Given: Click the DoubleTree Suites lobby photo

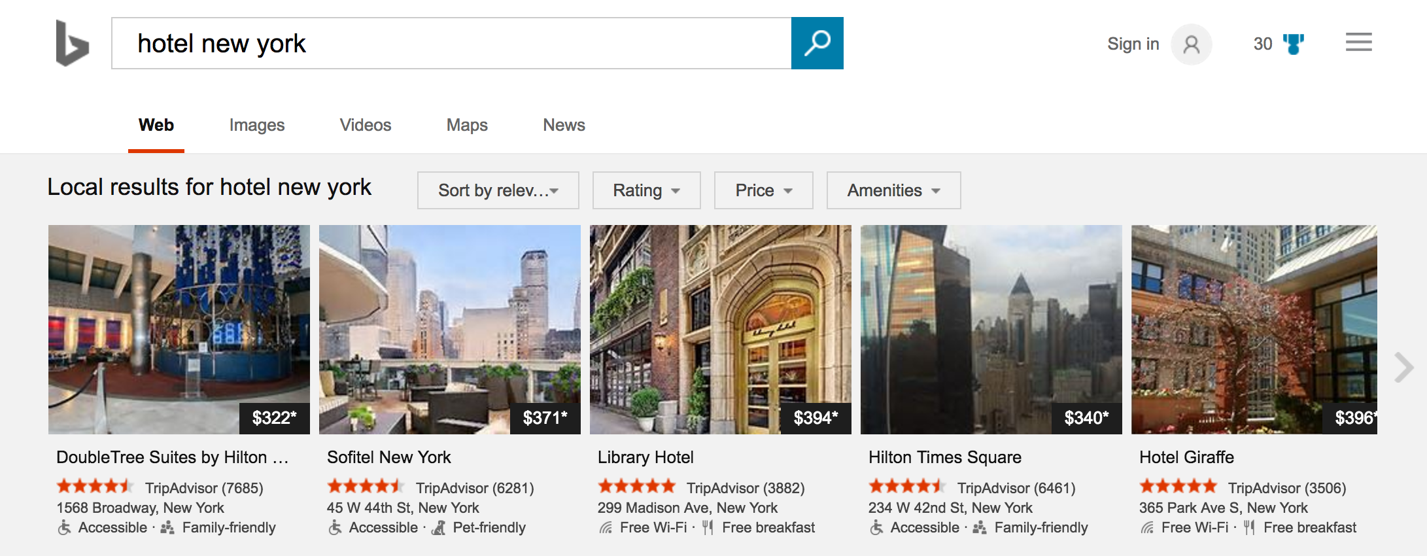Looking at the screenshot, I should [x=179, y=330].
